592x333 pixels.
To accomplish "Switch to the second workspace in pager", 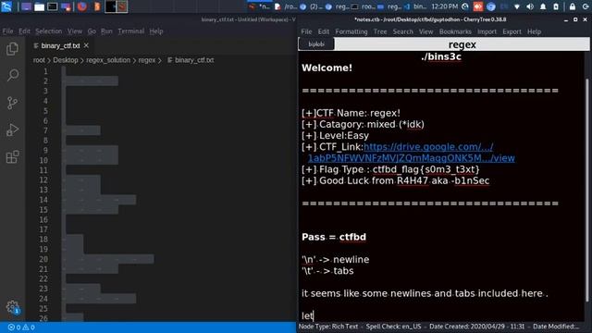I will click(x=121, y=6).
